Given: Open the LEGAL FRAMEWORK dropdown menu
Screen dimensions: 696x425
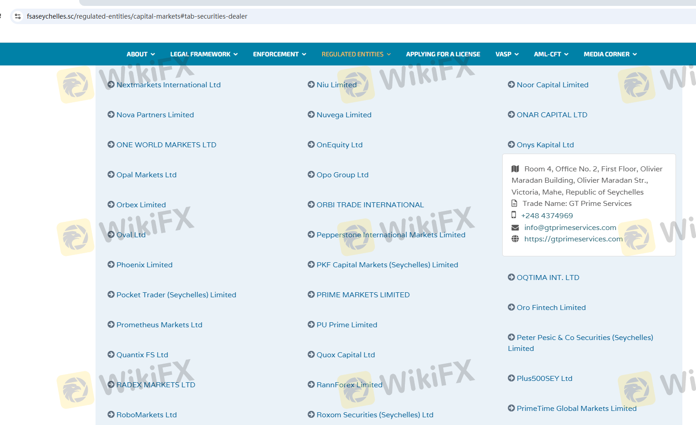Looking at the screenshot, I should (x=204, y=54).
